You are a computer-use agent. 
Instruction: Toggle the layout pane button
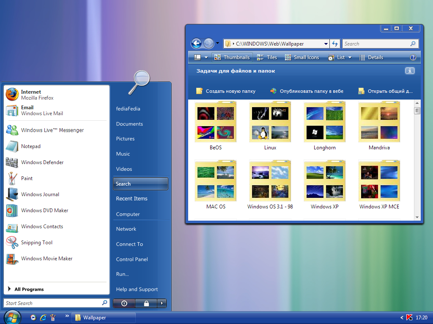click(197, 57)
